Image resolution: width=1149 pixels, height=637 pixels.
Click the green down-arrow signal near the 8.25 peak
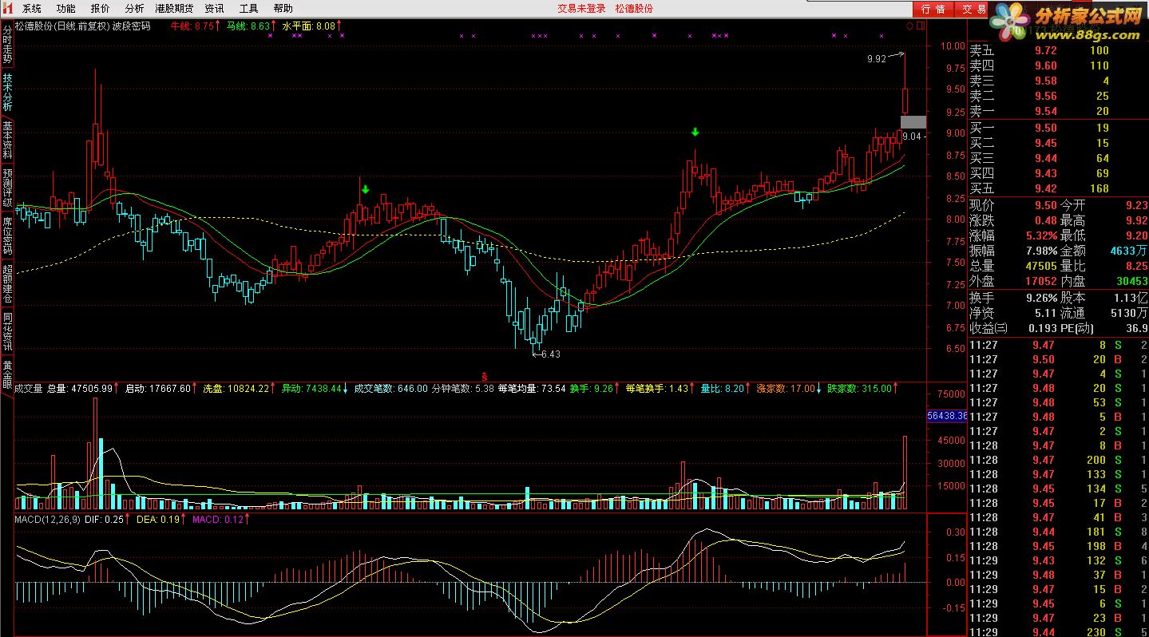click(365, 189)
